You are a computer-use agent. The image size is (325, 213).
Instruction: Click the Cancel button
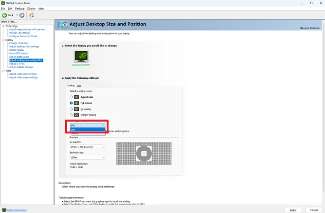pyautogui.click(x=314, y=210)
